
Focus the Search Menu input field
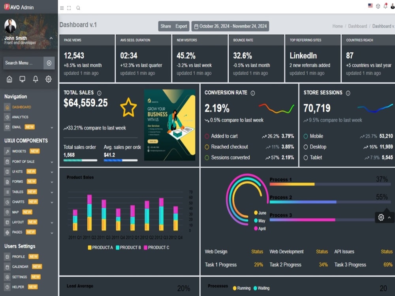[x=23, y=63]
